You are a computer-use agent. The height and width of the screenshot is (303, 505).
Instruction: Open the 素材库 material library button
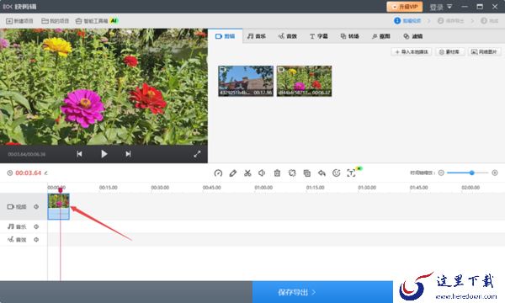pos(450,52)
